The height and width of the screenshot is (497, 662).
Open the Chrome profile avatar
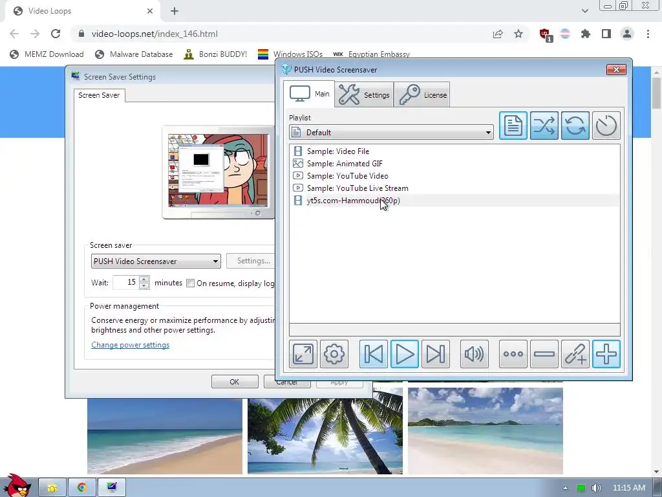(627, 34)
